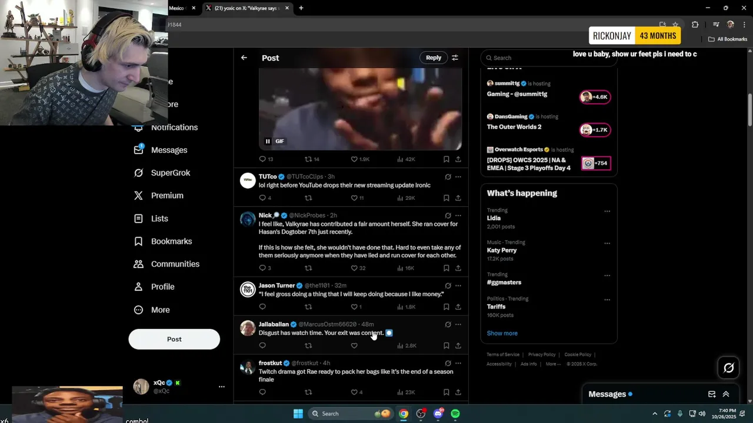The width and height of the screenshot is (753, 423).
Task: Open a new browser tab
Action: [x=301, y=8]
